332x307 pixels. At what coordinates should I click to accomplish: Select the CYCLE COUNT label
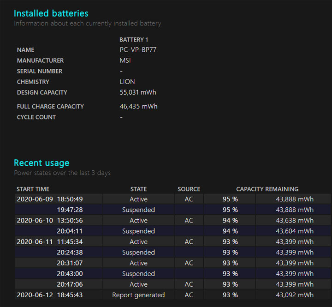point(36,117)
